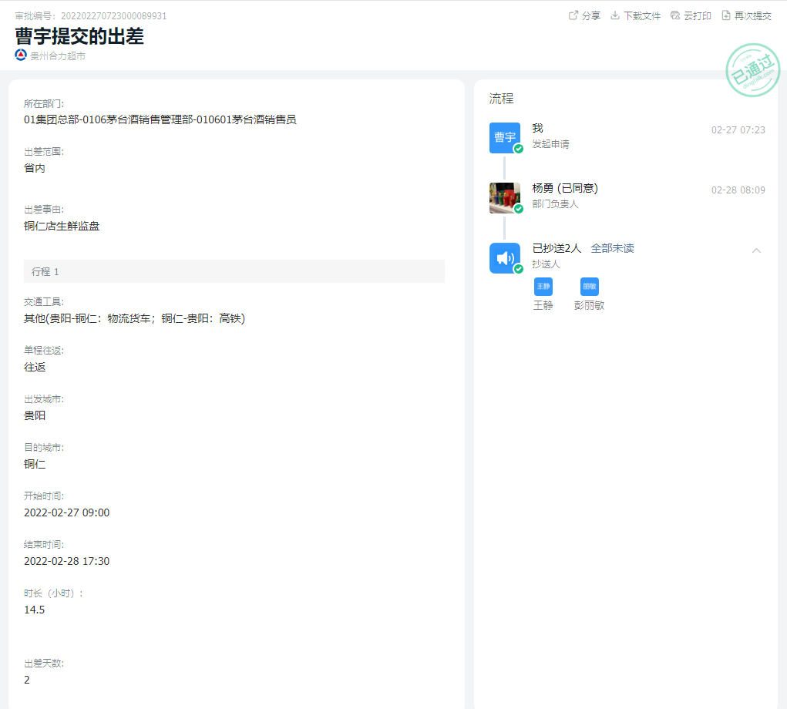Click the 贵州合力超市 company logo icon
Viewport: 787px width, 709px height.
(x=21, y=55)
